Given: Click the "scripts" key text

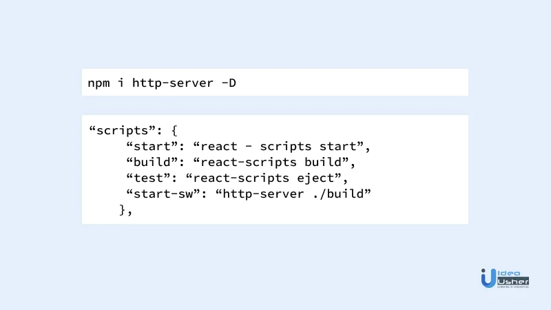Looking at the screenshot, I should [123, 131].
